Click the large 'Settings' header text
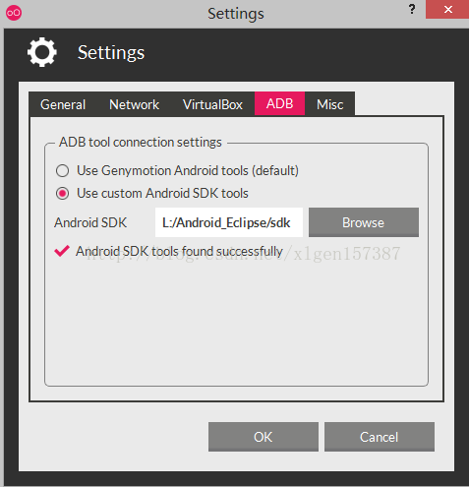469x487 pixels. pyautogui.click(x=111, y=52)
